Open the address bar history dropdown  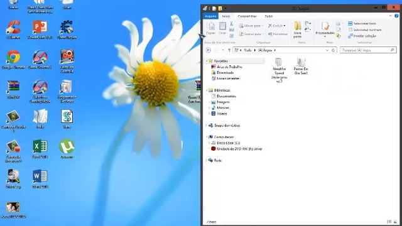click(327, 50)
